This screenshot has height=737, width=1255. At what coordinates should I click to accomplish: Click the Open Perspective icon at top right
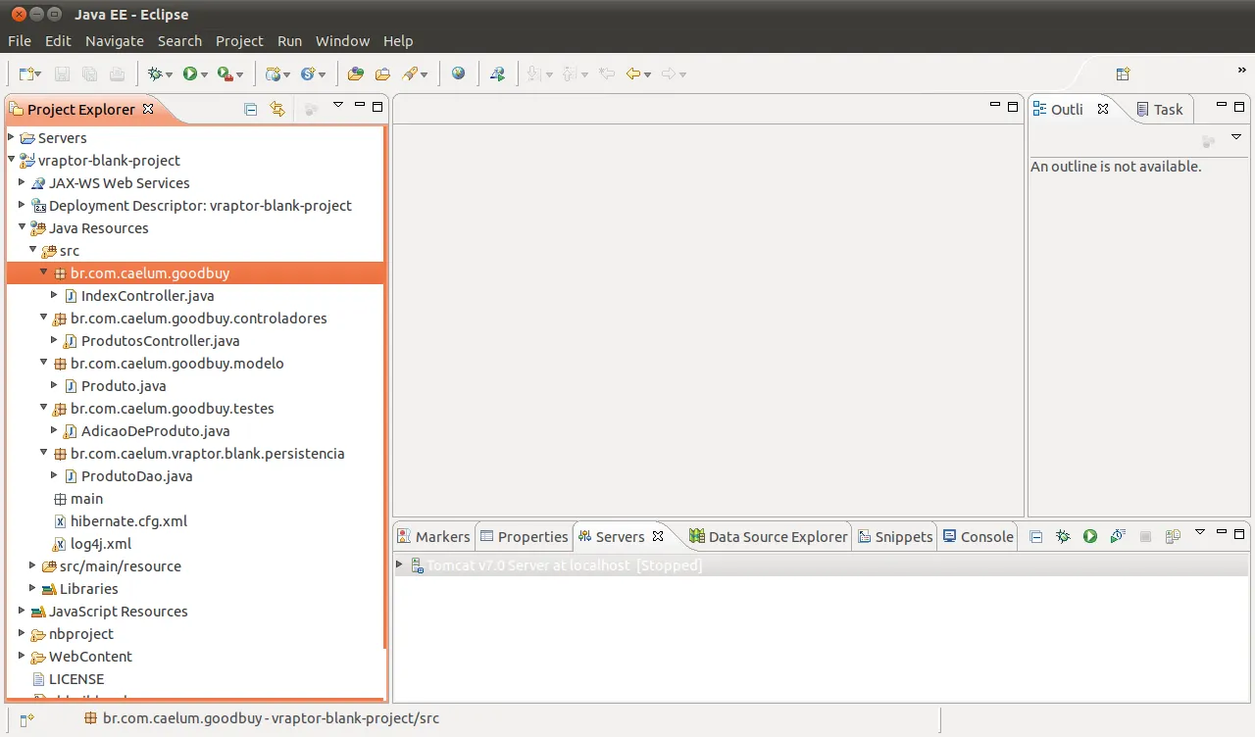coord(1124,74)
